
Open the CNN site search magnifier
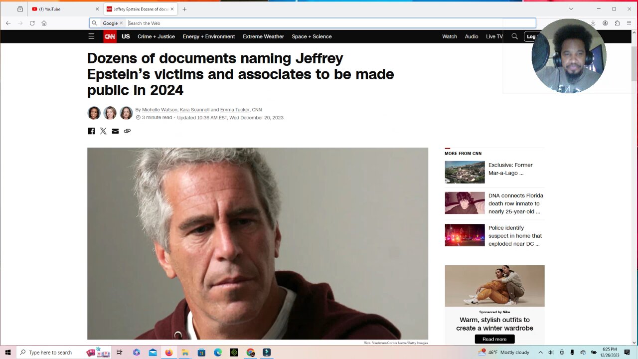coord(514,36)
